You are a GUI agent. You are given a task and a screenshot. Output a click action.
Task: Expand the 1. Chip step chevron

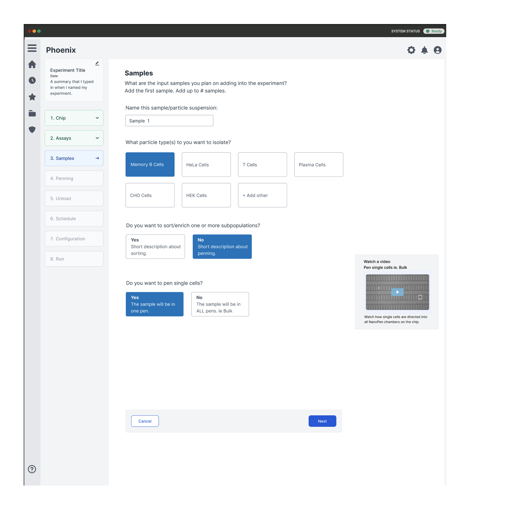97,118
